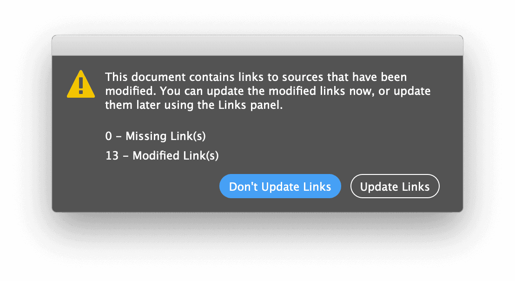This screenshot has width=515, height=281.
Task: Select the 13 – Modified Link(s) line
Action: pyautogui.click(x=162, y=156)
